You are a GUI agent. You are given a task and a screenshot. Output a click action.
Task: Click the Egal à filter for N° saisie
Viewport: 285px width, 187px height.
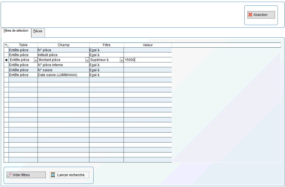(x=106, y=70)
